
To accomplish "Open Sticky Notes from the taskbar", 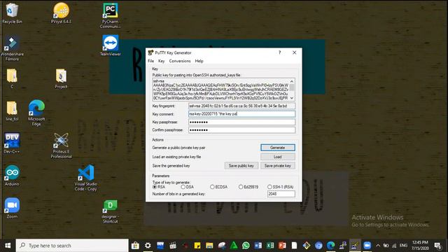I will pyautogui.click(x=197, y=246).
